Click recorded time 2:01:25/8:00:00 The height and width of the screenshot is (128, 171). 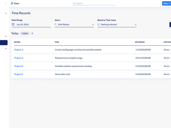[x=143, y=58]
